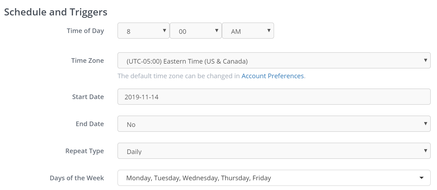Click the Schedule and Triggers heading
Viewport: 437px width, 190px height.
click(x=56, y=12)
